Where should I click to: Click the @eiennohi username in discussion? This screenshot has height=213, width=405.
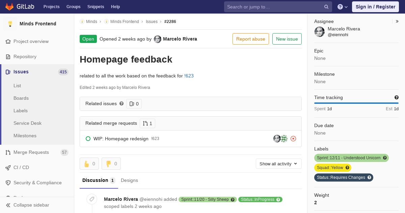156,199
